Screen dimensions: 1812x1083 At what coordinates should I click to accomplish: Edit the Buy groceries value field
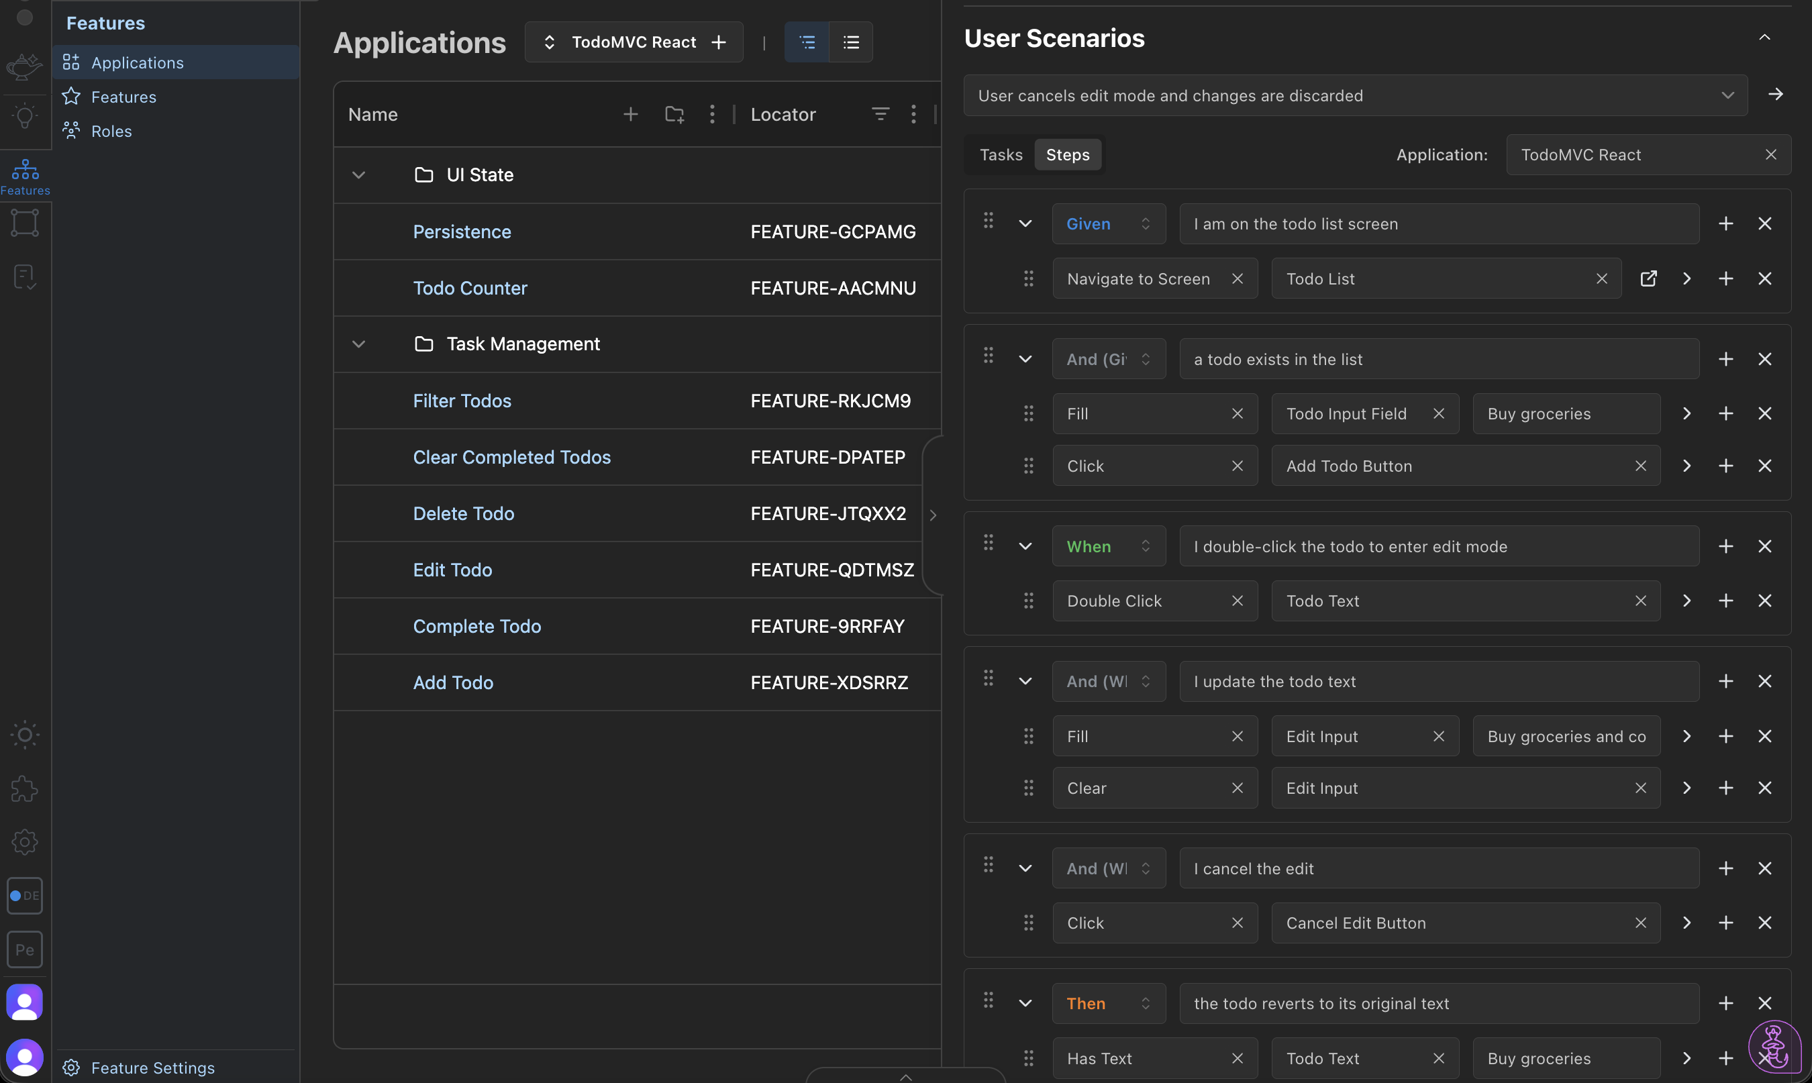(1567, 414)
